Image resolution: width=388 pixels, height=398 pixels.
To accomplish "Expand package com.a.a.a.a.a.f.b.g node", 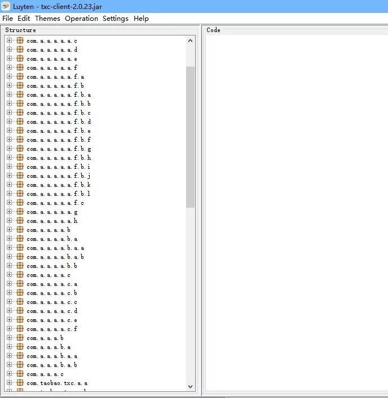I will pyautogui.click(x=10, y=149).
